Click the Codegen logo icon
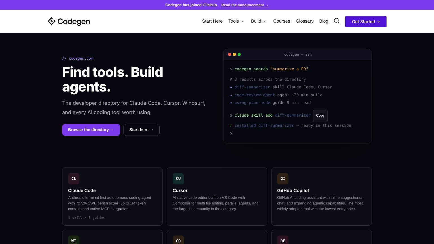 point(51,21)
